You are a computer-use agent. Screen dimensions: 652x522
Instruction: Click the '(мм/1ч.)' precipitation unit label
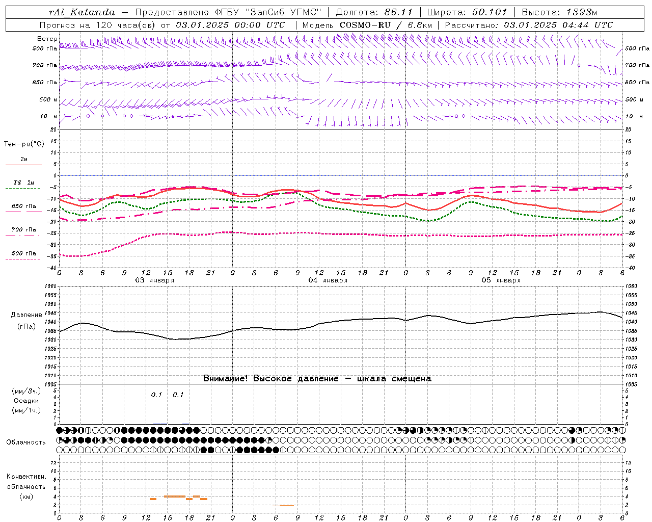(x=26, y=410)
